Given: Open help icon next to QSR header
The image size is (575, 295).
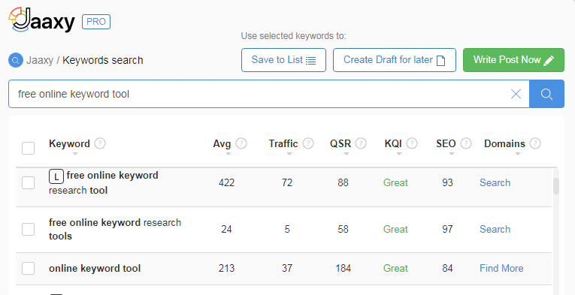Looking at the screenshot, I should click(361, 143).
